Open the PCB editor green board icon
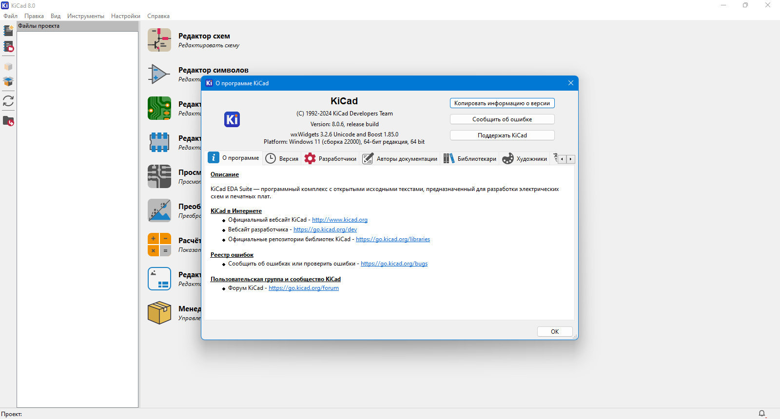This screenshot has width=780, height=419. click(x=159, y=108)
